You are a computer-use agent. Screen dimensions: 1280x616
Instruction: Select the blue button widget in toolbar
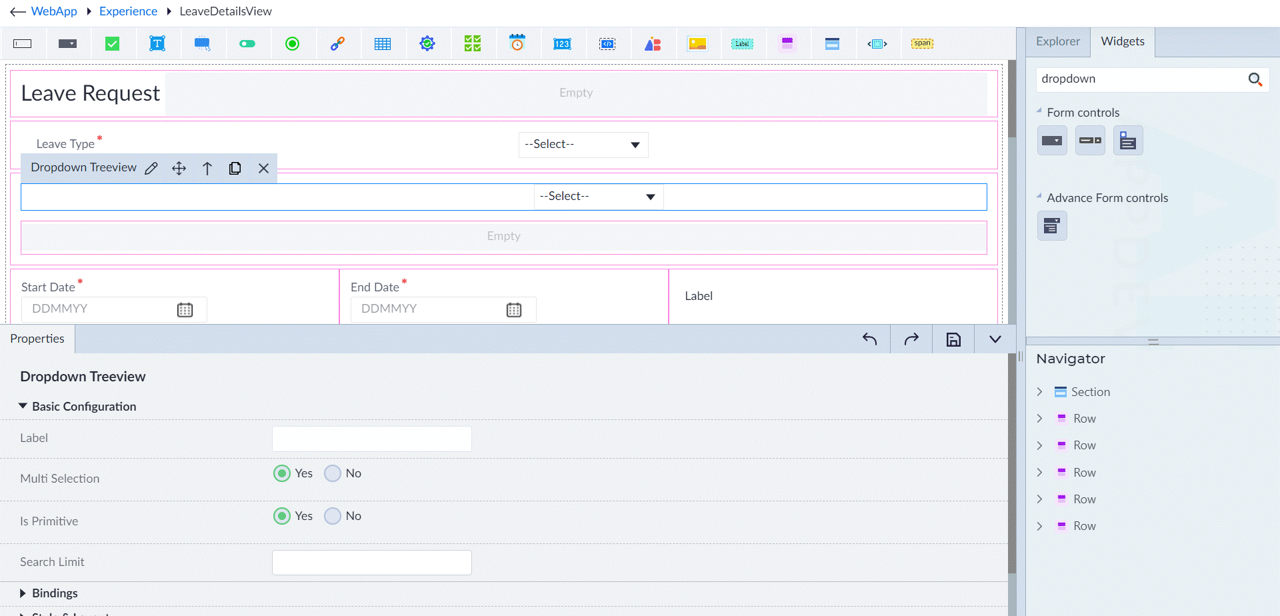(203, 44)
